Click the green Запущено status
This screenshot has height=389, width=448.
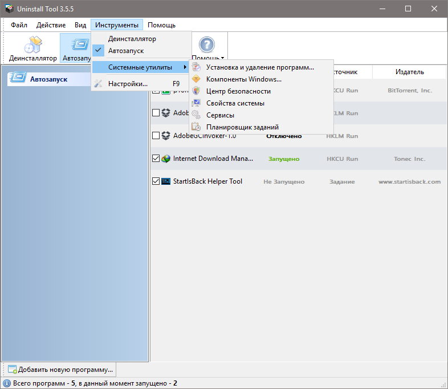tap(284, 159)
